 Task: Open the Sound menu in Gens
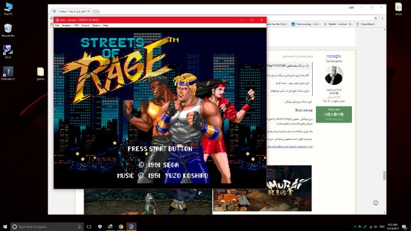coord(85,26)
